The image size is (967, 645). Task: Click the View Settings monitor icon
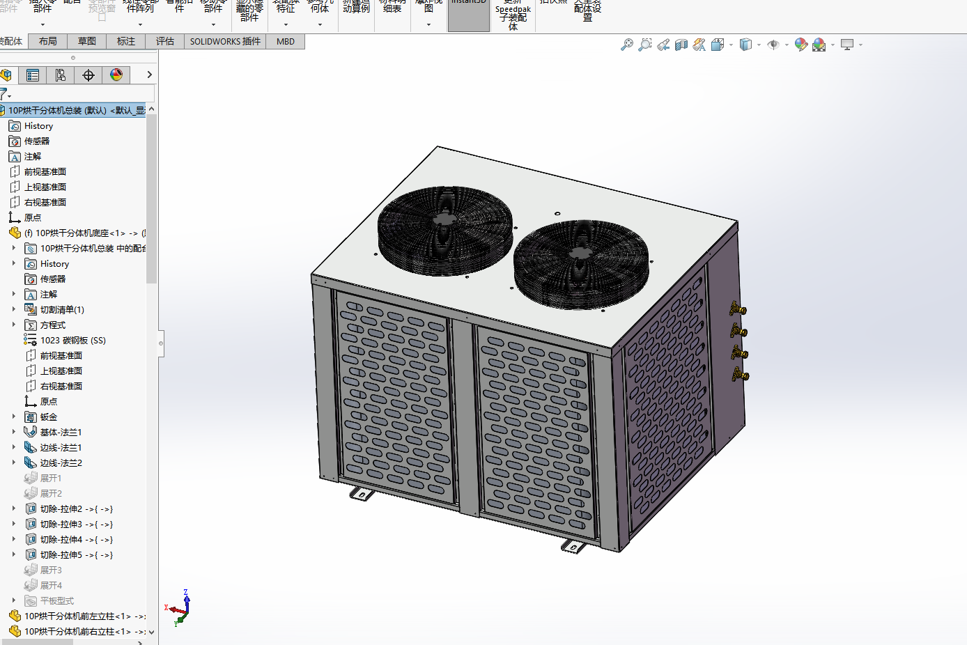tap(847, 45)
